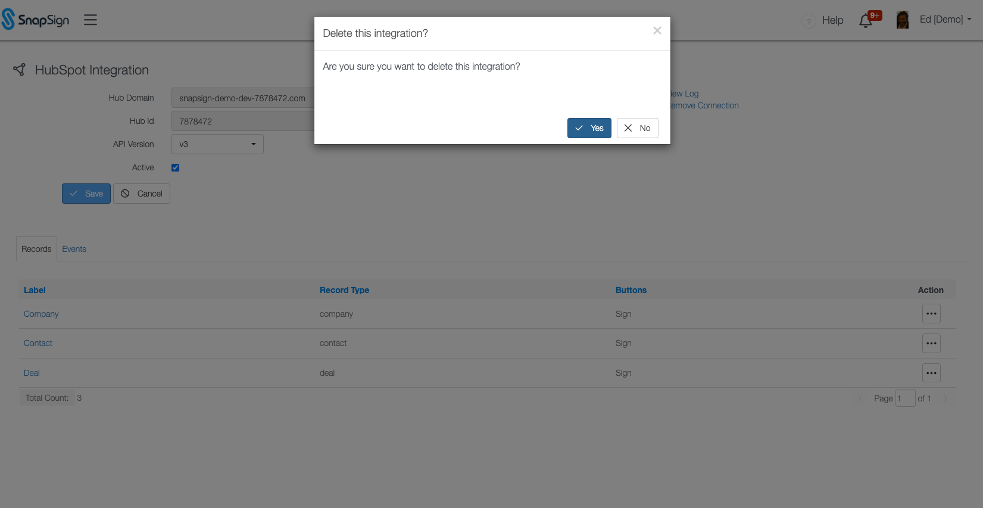This screenshot has width=983, height=508.
Task: Confirm deletion with the Yes button
Action: [589, 128]
